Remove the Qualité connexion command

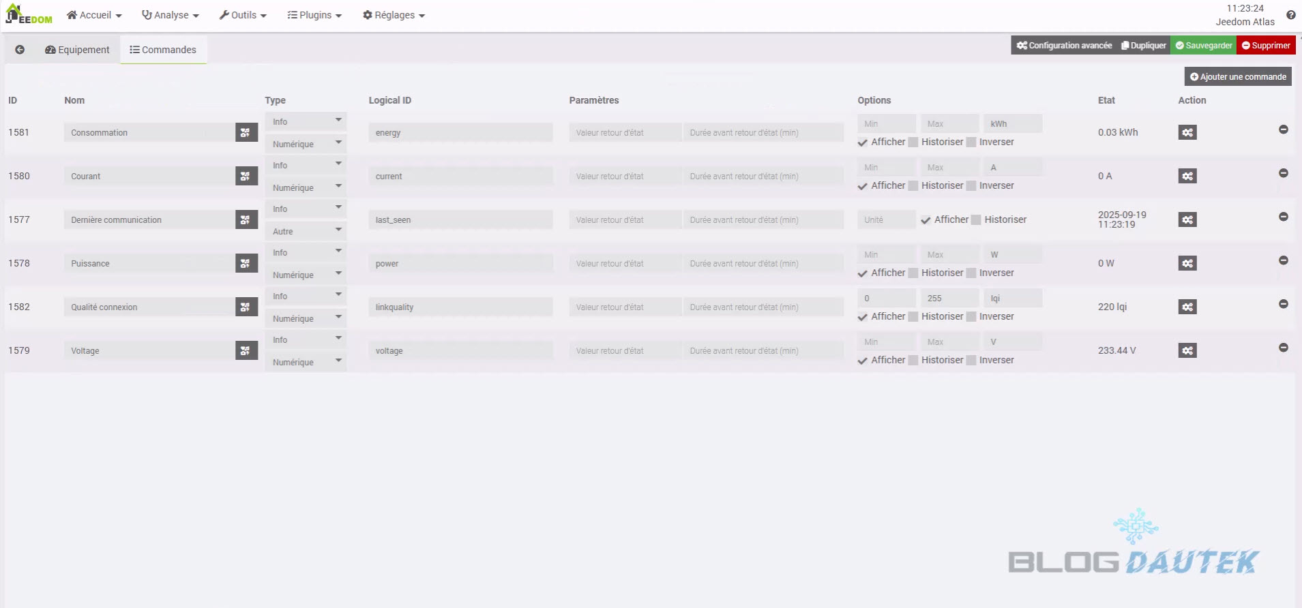coord(1283,304)
